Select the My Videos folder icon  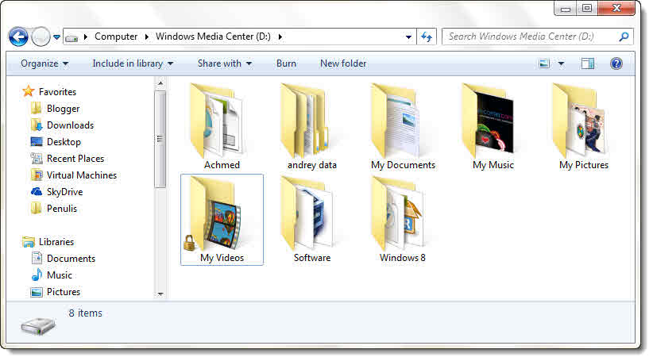215,214
